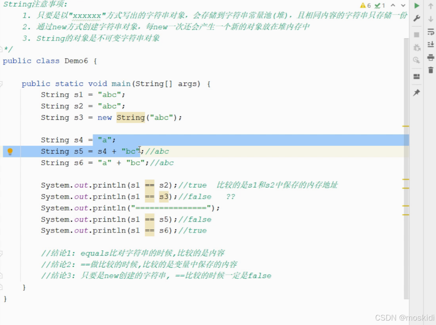Click the down navigation arrow in console toolbar

point(431,18)
